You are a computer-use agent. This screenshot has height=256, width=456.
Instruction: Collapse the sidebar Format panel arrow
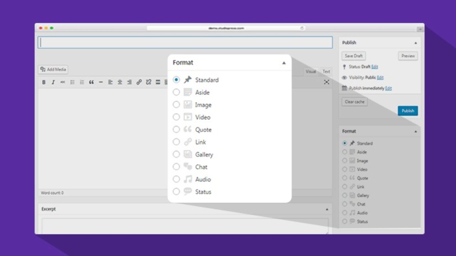pos(415,131)
